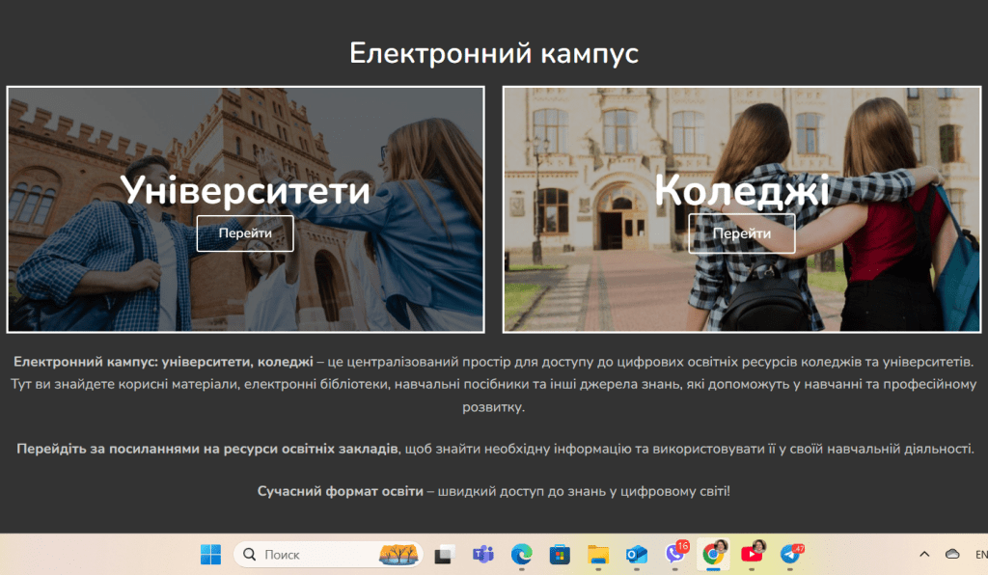Launch Microsoft Teams from taskbar

[x=482, y=555]
